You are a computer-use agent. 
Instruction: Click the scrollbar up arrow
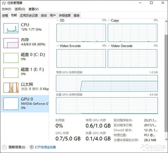(x=166, y=21)
